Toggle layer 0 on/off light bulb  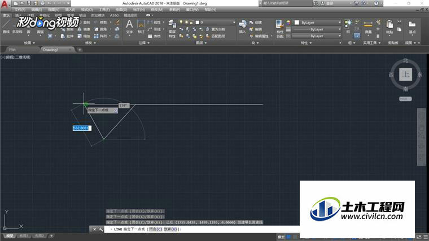(181, 22)
